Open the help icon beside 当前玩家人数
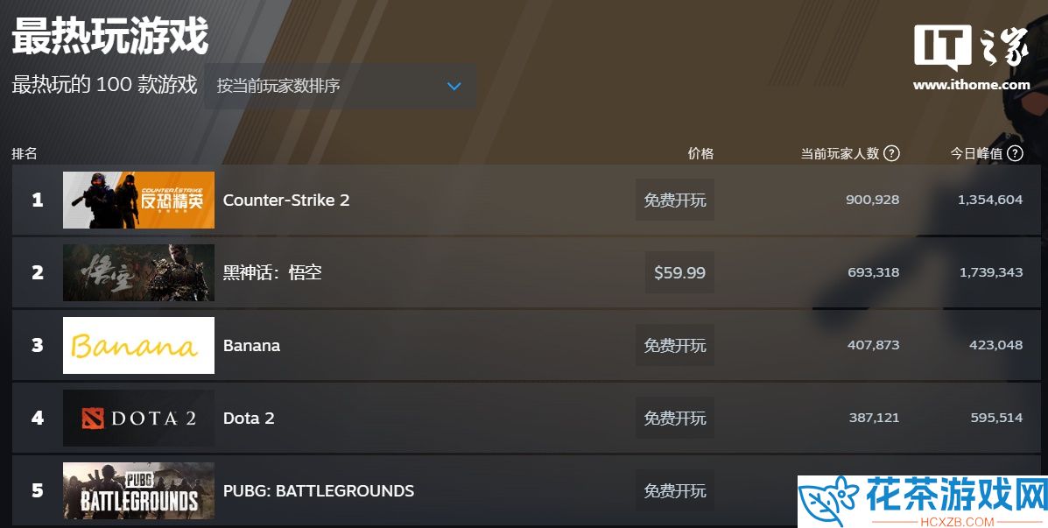Image resolution: width=1048 pixels, height=528 pixels. (891, 154)
